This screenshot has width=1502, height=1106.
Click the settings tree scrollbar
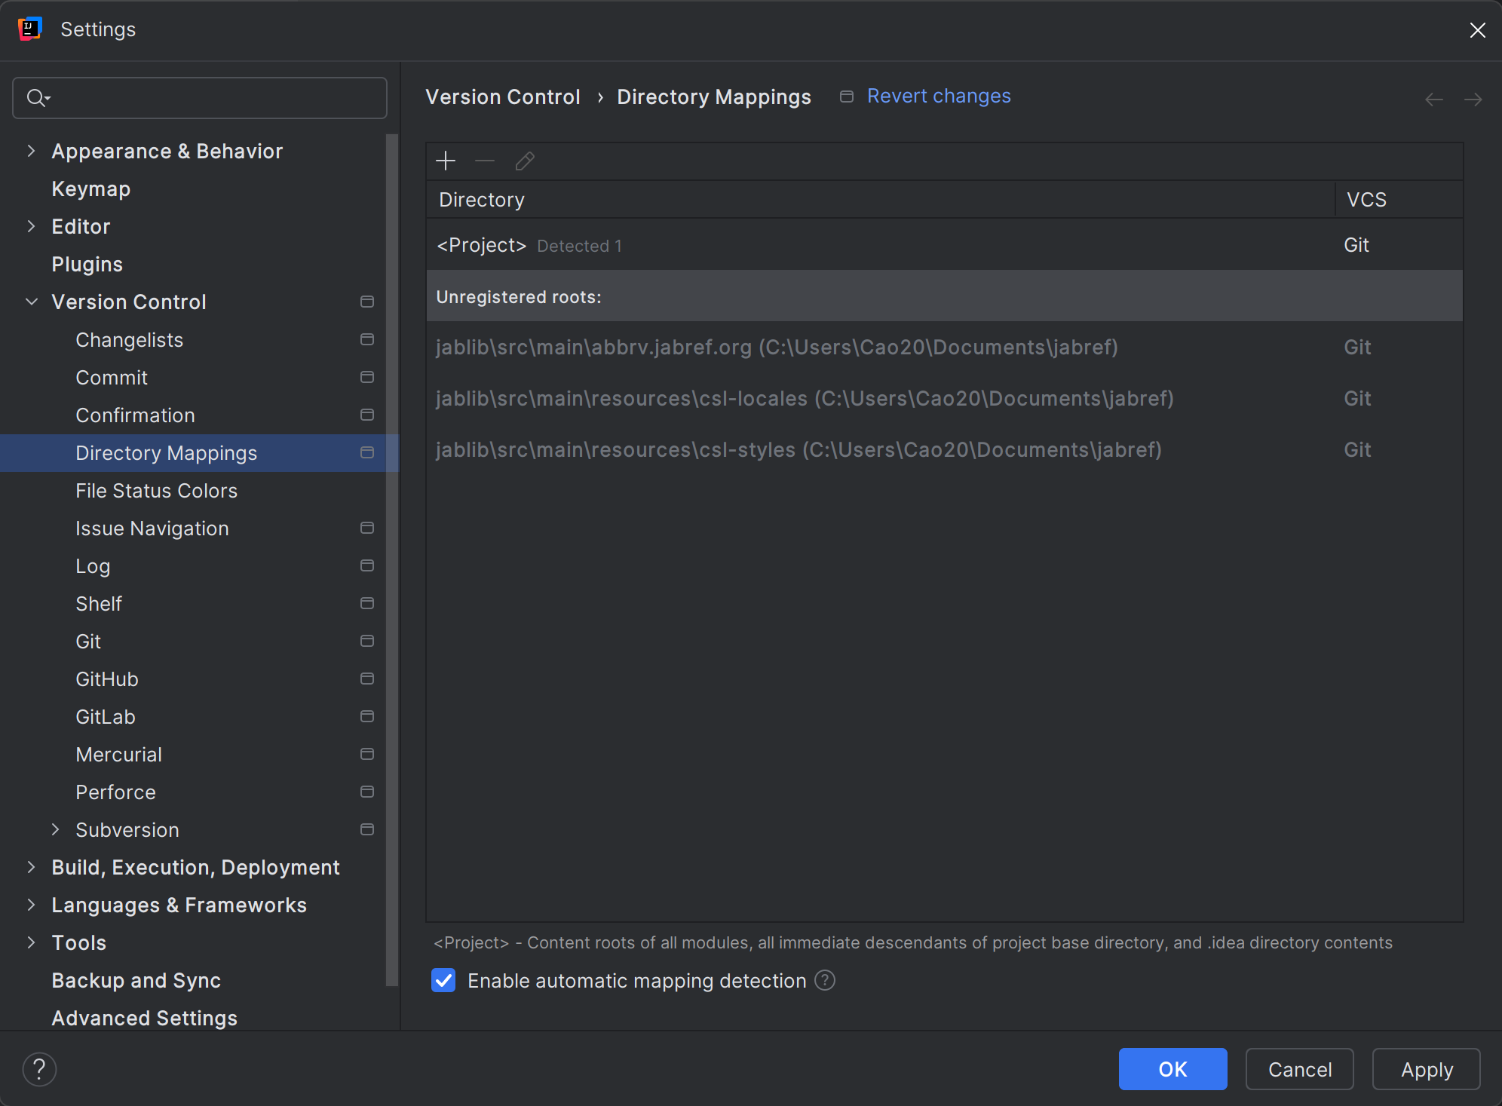(x=392, y=559)
